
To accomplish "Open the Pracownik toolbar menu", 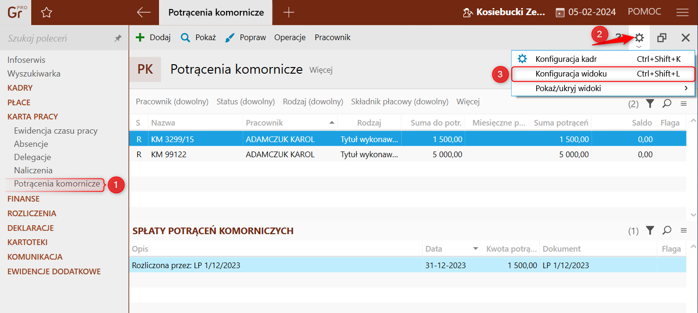I will coord(333,37).
